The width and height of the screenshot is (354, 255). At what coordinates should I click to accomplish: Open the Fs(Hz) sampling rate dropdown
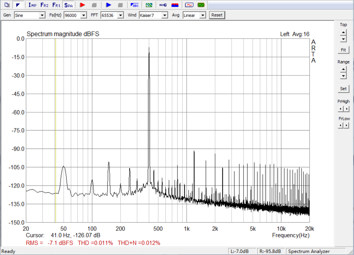click(84, 15)
